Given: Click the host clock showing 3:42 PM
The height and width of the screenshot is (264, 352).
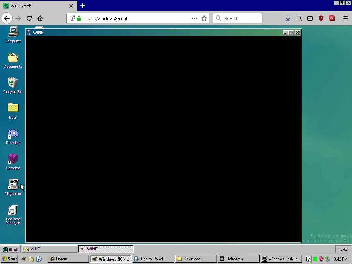Looking at the screenshot, I should [341, 259].
